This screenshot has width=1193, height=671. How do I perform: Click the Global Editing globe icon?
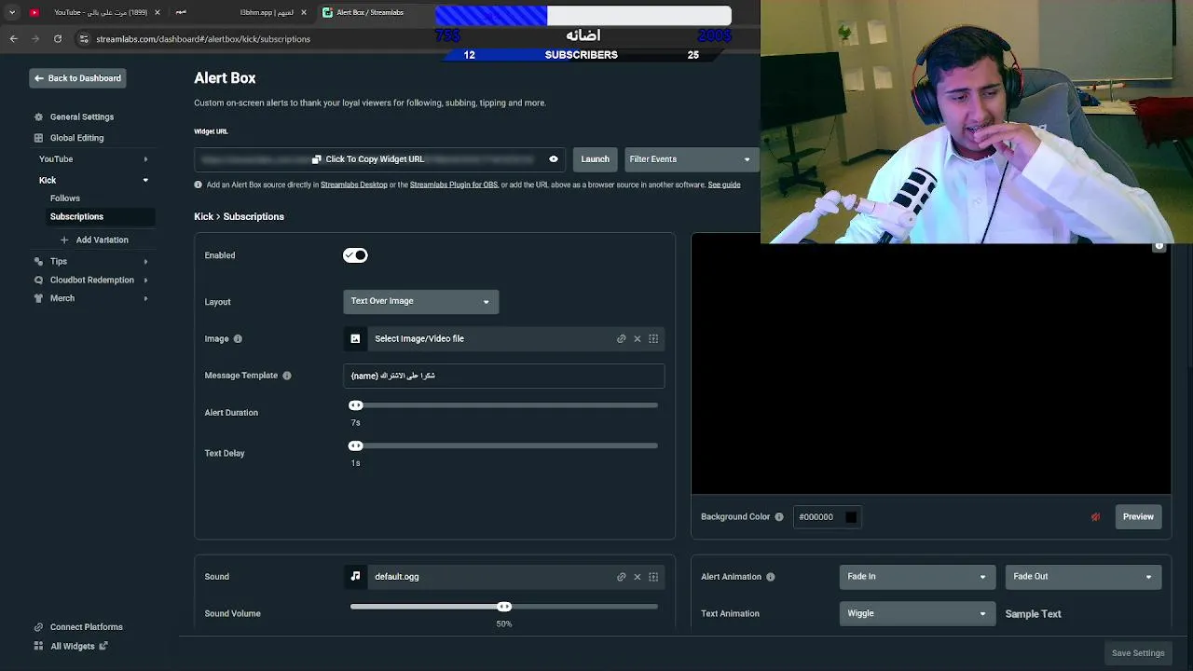click(x=38, y=138)
